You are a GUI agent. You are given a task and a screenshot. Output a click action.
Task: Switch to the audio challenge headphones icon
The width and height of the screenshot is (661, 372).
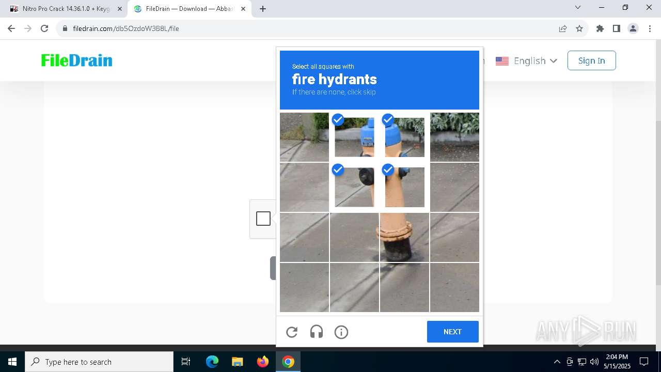[317, 332]
